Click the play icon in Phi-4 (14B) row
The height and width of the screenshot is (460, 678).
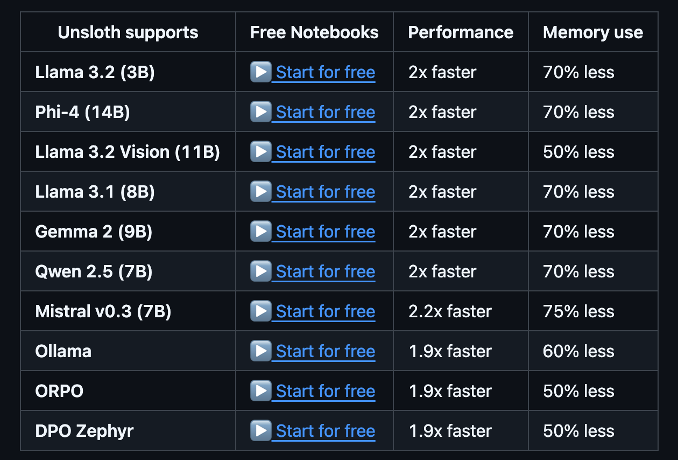point(260,111)
